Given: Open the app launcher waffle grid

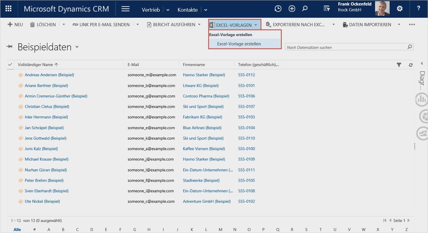Looking at the screenshot, I should pyautogui.click(x=9, y=9).
